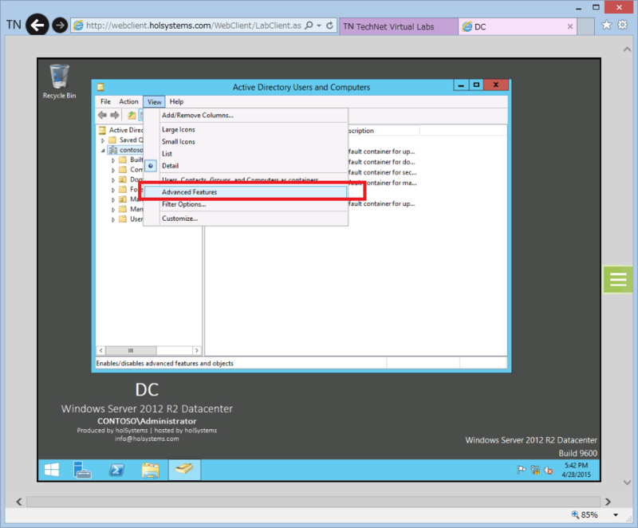Click the Back arrow in ADUC toolbar
This screenshot has height=528, width=638.
[x=102, y=116]
